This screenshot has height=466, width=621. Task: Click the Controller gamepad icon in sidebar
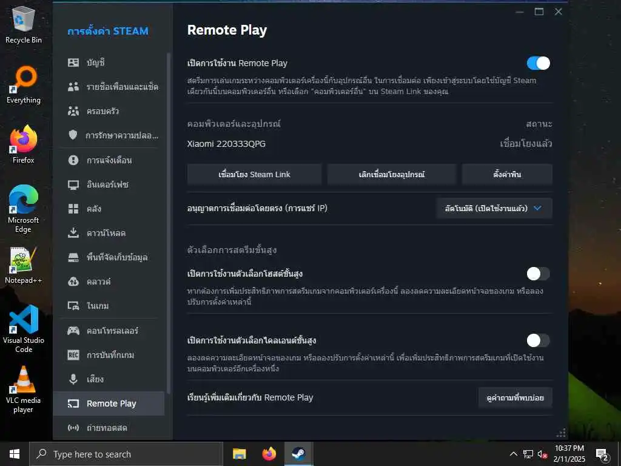click(73, 331)
